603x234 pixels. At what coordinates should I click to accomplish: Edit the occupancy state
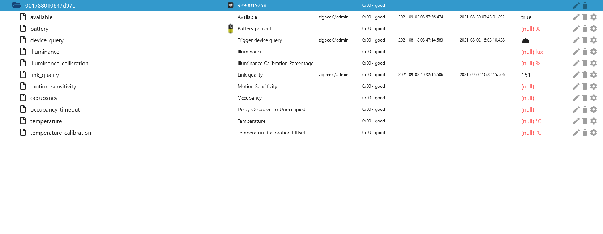pyautogui.click(x=576, y=98)
